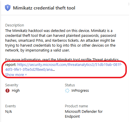The width and height of the screenshot is (132, 122).
Task: Click the Severity field label
Action: coord(12,85)
